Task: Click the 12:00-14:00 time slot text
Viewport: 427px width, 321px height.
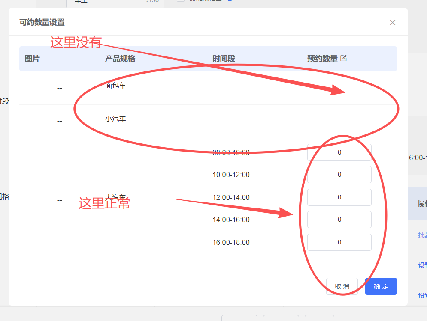Action: [x=231, y=197]
